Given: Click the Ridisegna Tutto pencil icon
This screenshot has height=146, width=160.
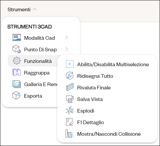Looking at the screenshot, I should coord(70,75).
